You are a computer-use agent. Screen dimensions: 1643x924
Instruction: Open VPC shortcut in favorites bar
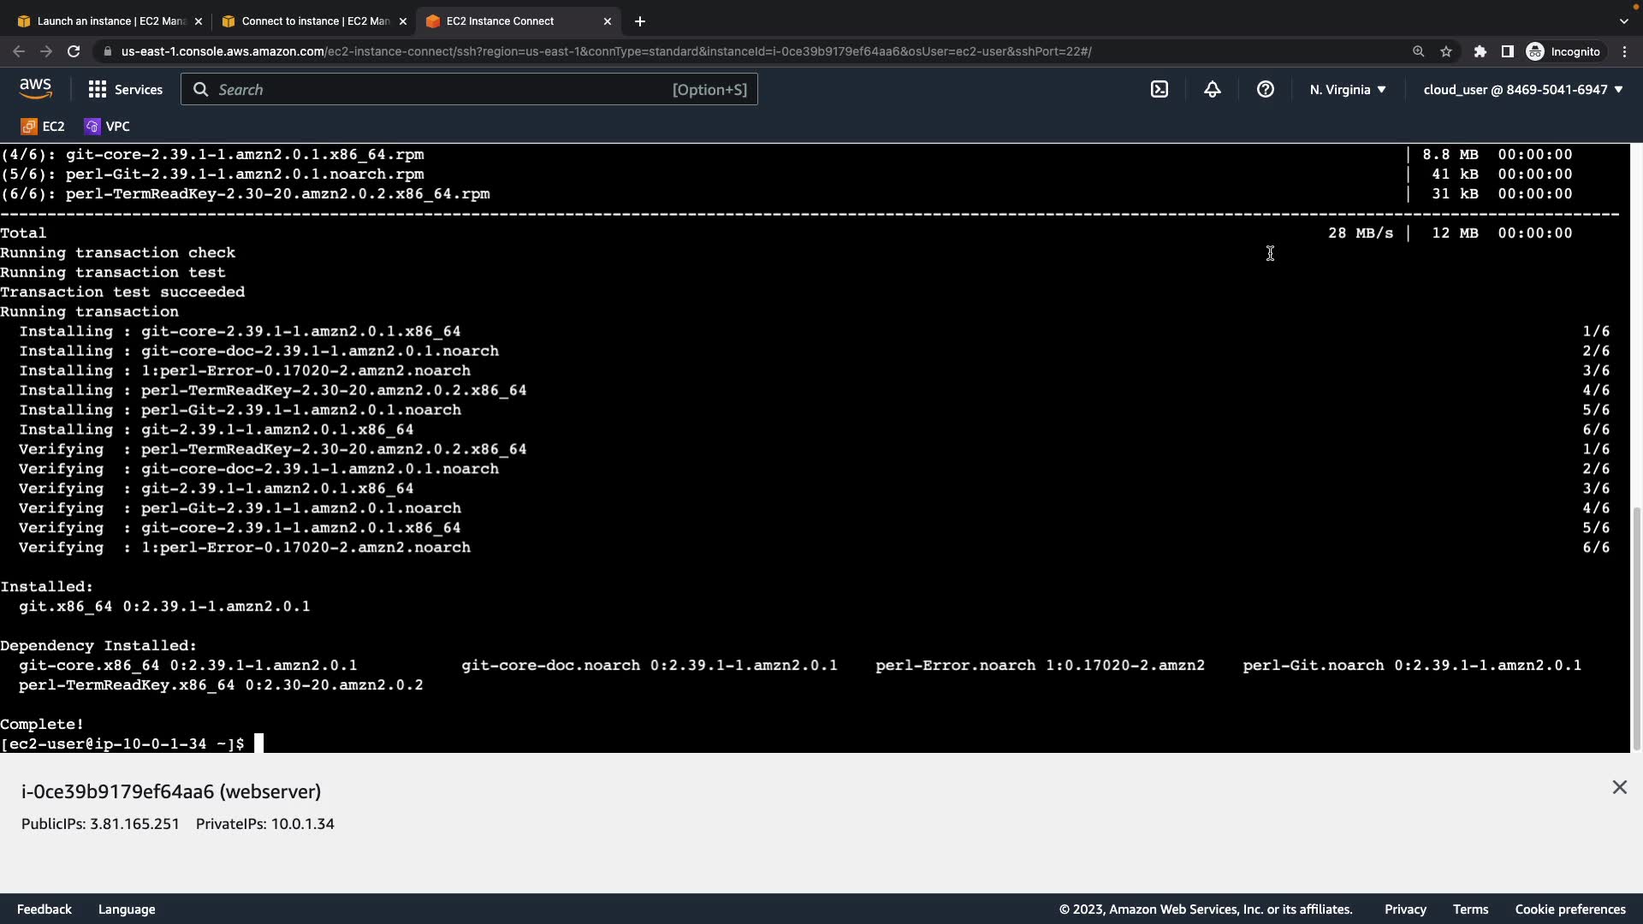(107, 126)
